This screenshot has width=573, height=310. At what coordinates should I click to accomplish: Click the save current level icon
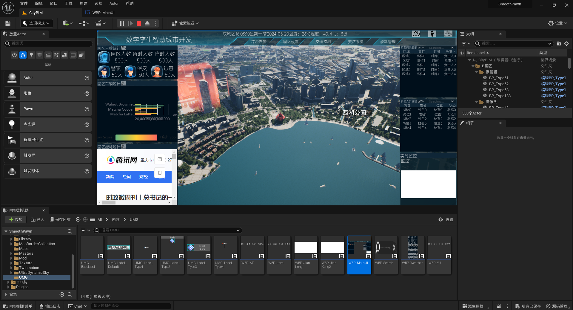[x=8, y=23]
